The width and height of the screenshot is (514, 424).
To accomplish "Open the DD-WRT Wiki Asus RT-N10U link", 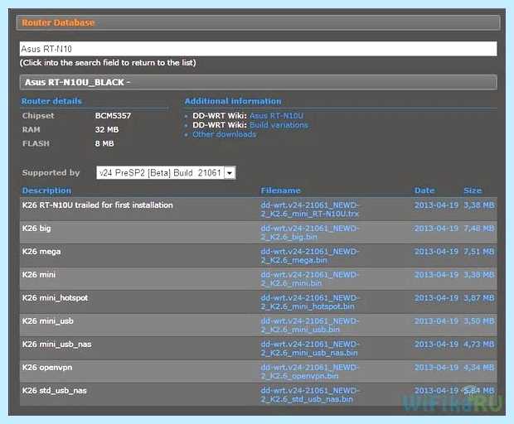I will (276, 116).
